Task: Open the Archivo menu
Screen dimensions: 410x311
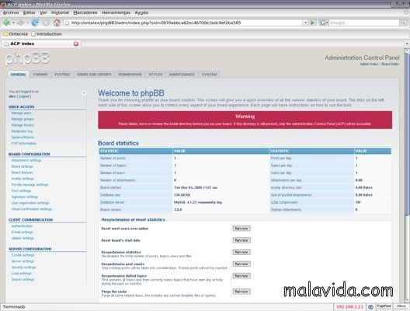Action: coord(11,12)
